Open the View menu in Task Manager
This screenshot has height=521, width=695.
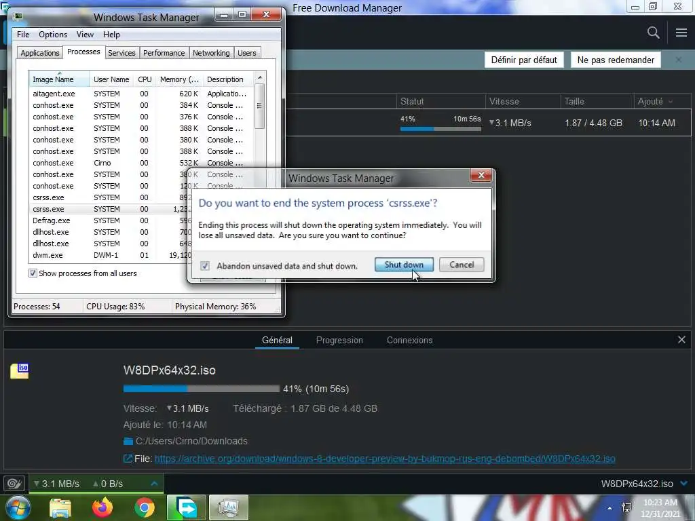click(85, 35)
